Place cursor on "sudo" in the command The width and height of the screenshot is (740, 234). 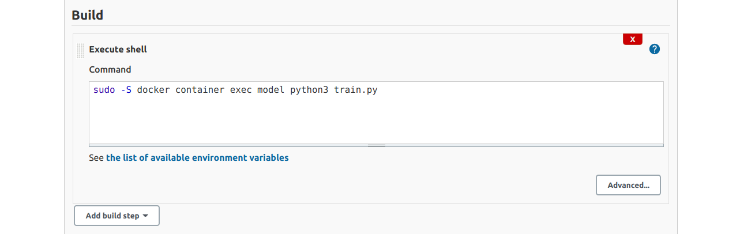point(104,90)
